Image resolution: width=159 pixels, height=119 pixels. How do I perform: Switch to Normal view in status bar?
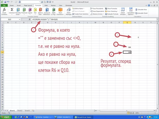[128, 113]
